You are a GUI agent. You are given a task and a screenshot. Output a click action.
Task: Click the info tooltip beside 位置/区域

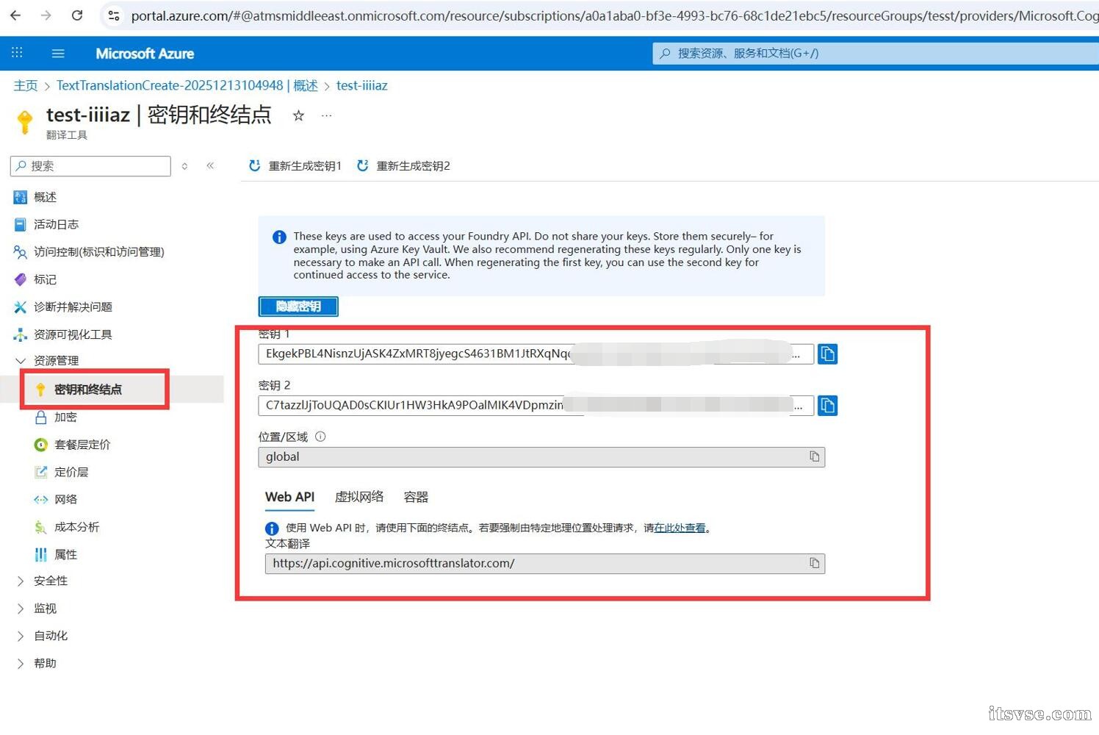(x=320, y=436)
